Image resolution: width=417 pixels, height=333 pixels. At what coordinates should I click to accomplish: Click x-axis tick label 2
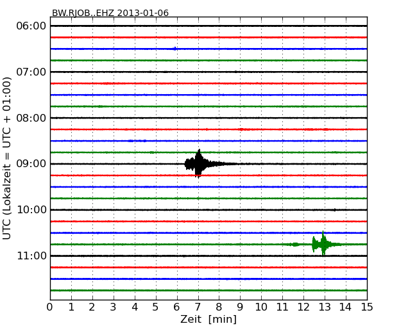(92, 307)
